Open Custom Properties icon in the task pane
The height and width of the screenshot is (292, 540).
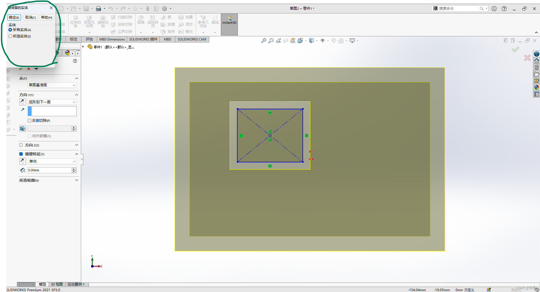536,94
